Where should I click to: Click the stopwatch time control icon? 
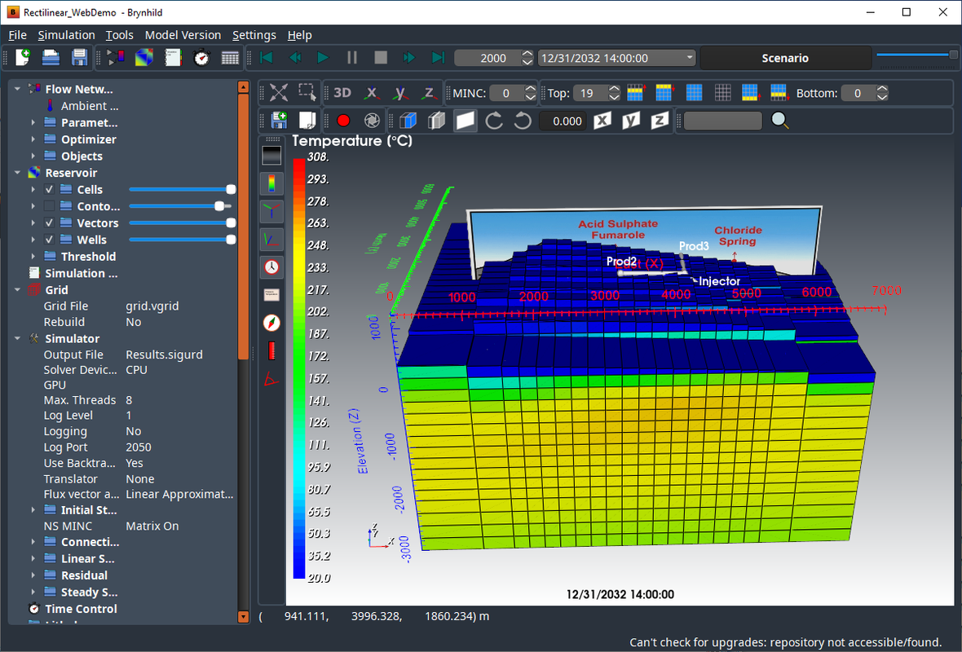[x=201, y=58]
